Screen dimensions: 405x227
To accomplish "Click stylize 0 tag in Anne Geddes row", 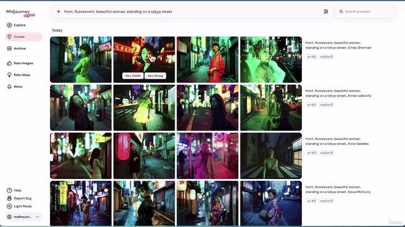I will point(327,153).
